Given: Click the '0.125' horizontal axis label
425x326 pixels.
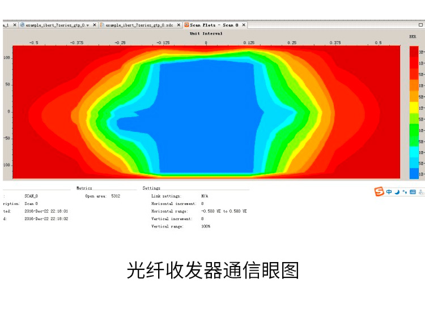Looking at the screenshot, I should tap(249, 43).
